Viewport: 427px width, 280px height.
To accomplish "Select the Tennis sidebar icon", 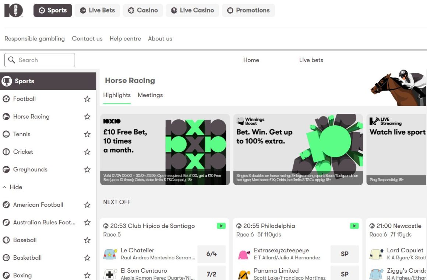I will [6, 134].
